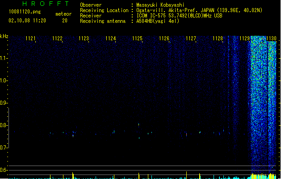Click the date stamp 02.10.08 11:20
The image size is (281, 179).
point(27,21)
